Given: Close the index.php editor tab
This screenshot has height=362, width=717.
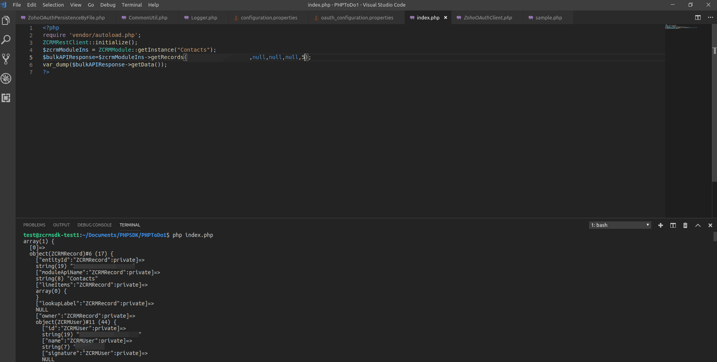Looking at the screenshot, I should [446, 17].
